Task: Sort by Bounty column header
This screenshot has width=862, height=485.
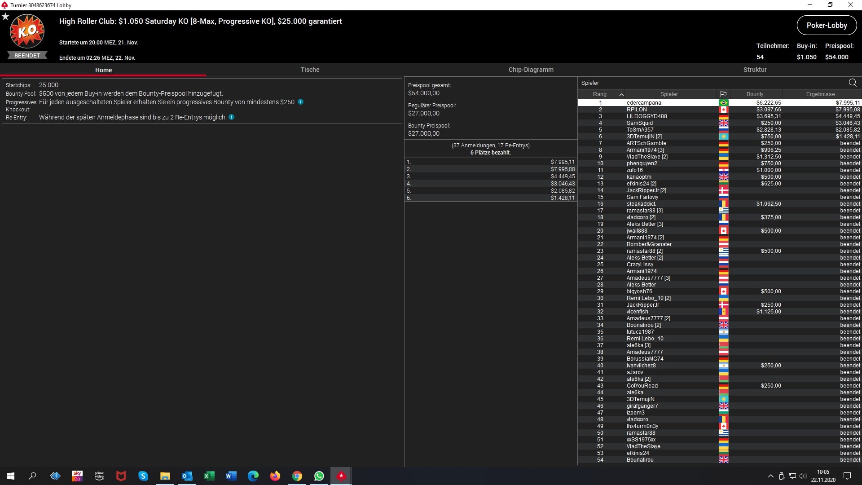Action: (755, 94)
